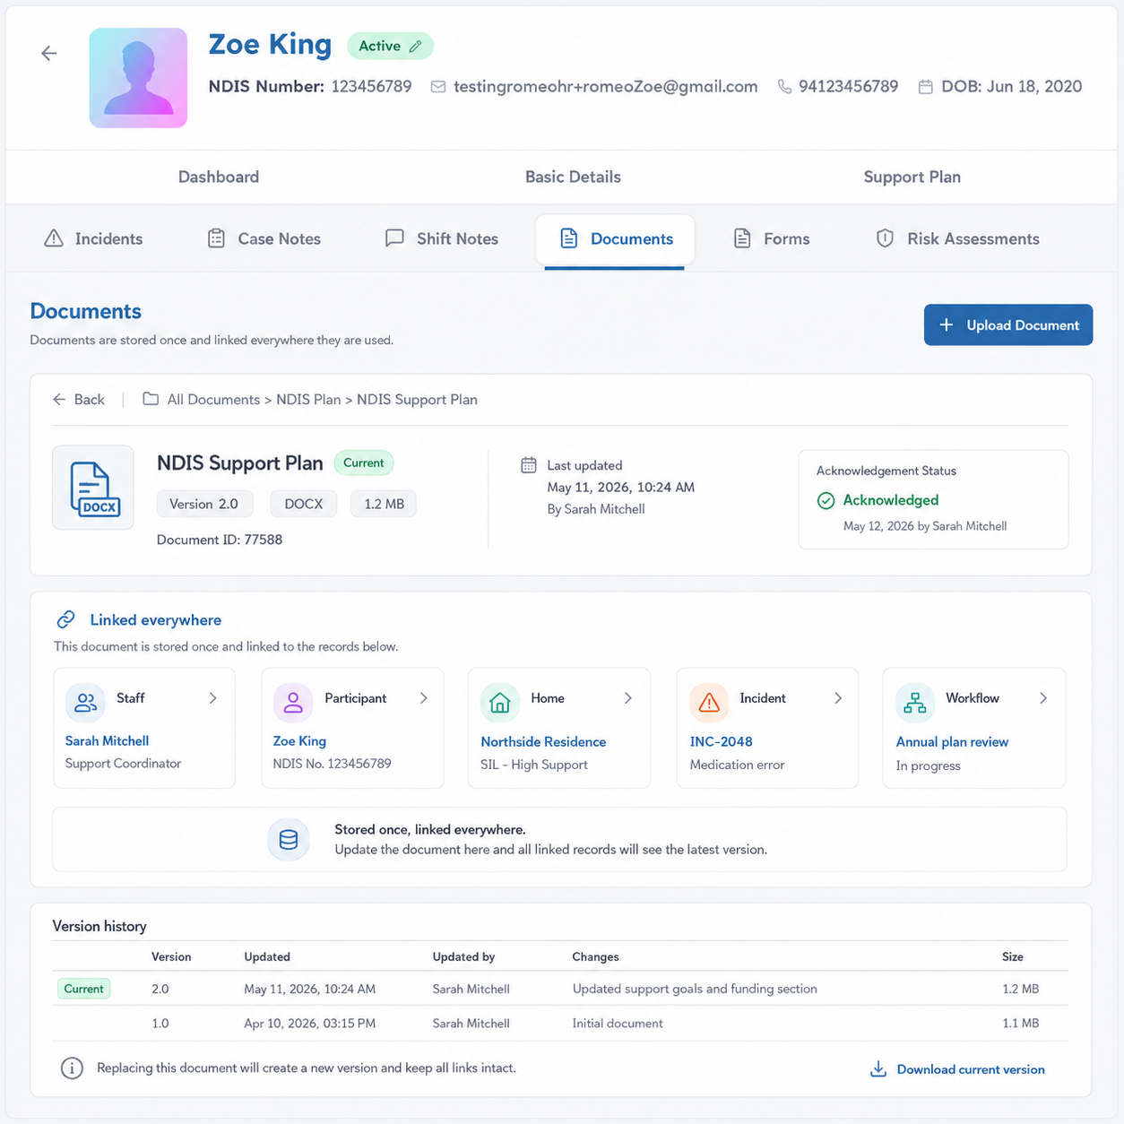The width and height of the screenshot is (1124, 1124).
Task: Open Sarah Mitchell staff link
Action: (107, 741)
